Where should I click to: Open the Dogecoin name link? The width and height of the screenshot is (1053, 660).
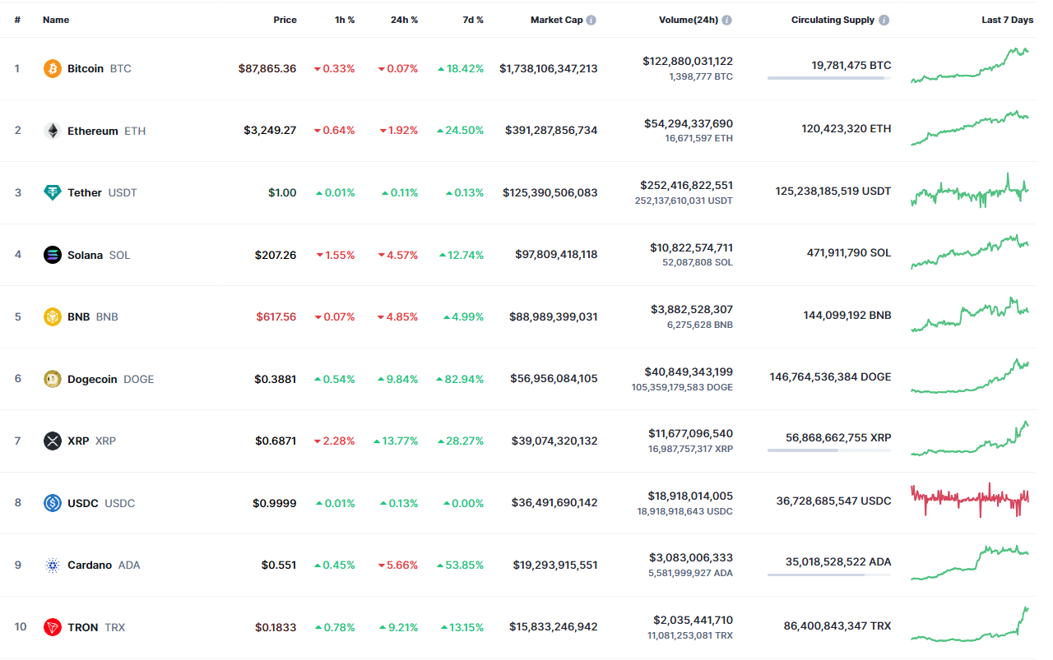click(92, 379)
